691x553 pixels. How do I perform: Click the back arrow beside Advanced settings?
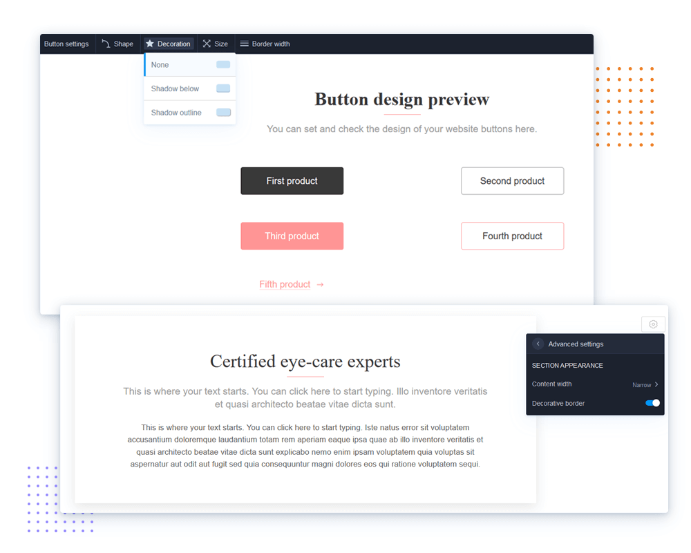[x=538, y=344]
